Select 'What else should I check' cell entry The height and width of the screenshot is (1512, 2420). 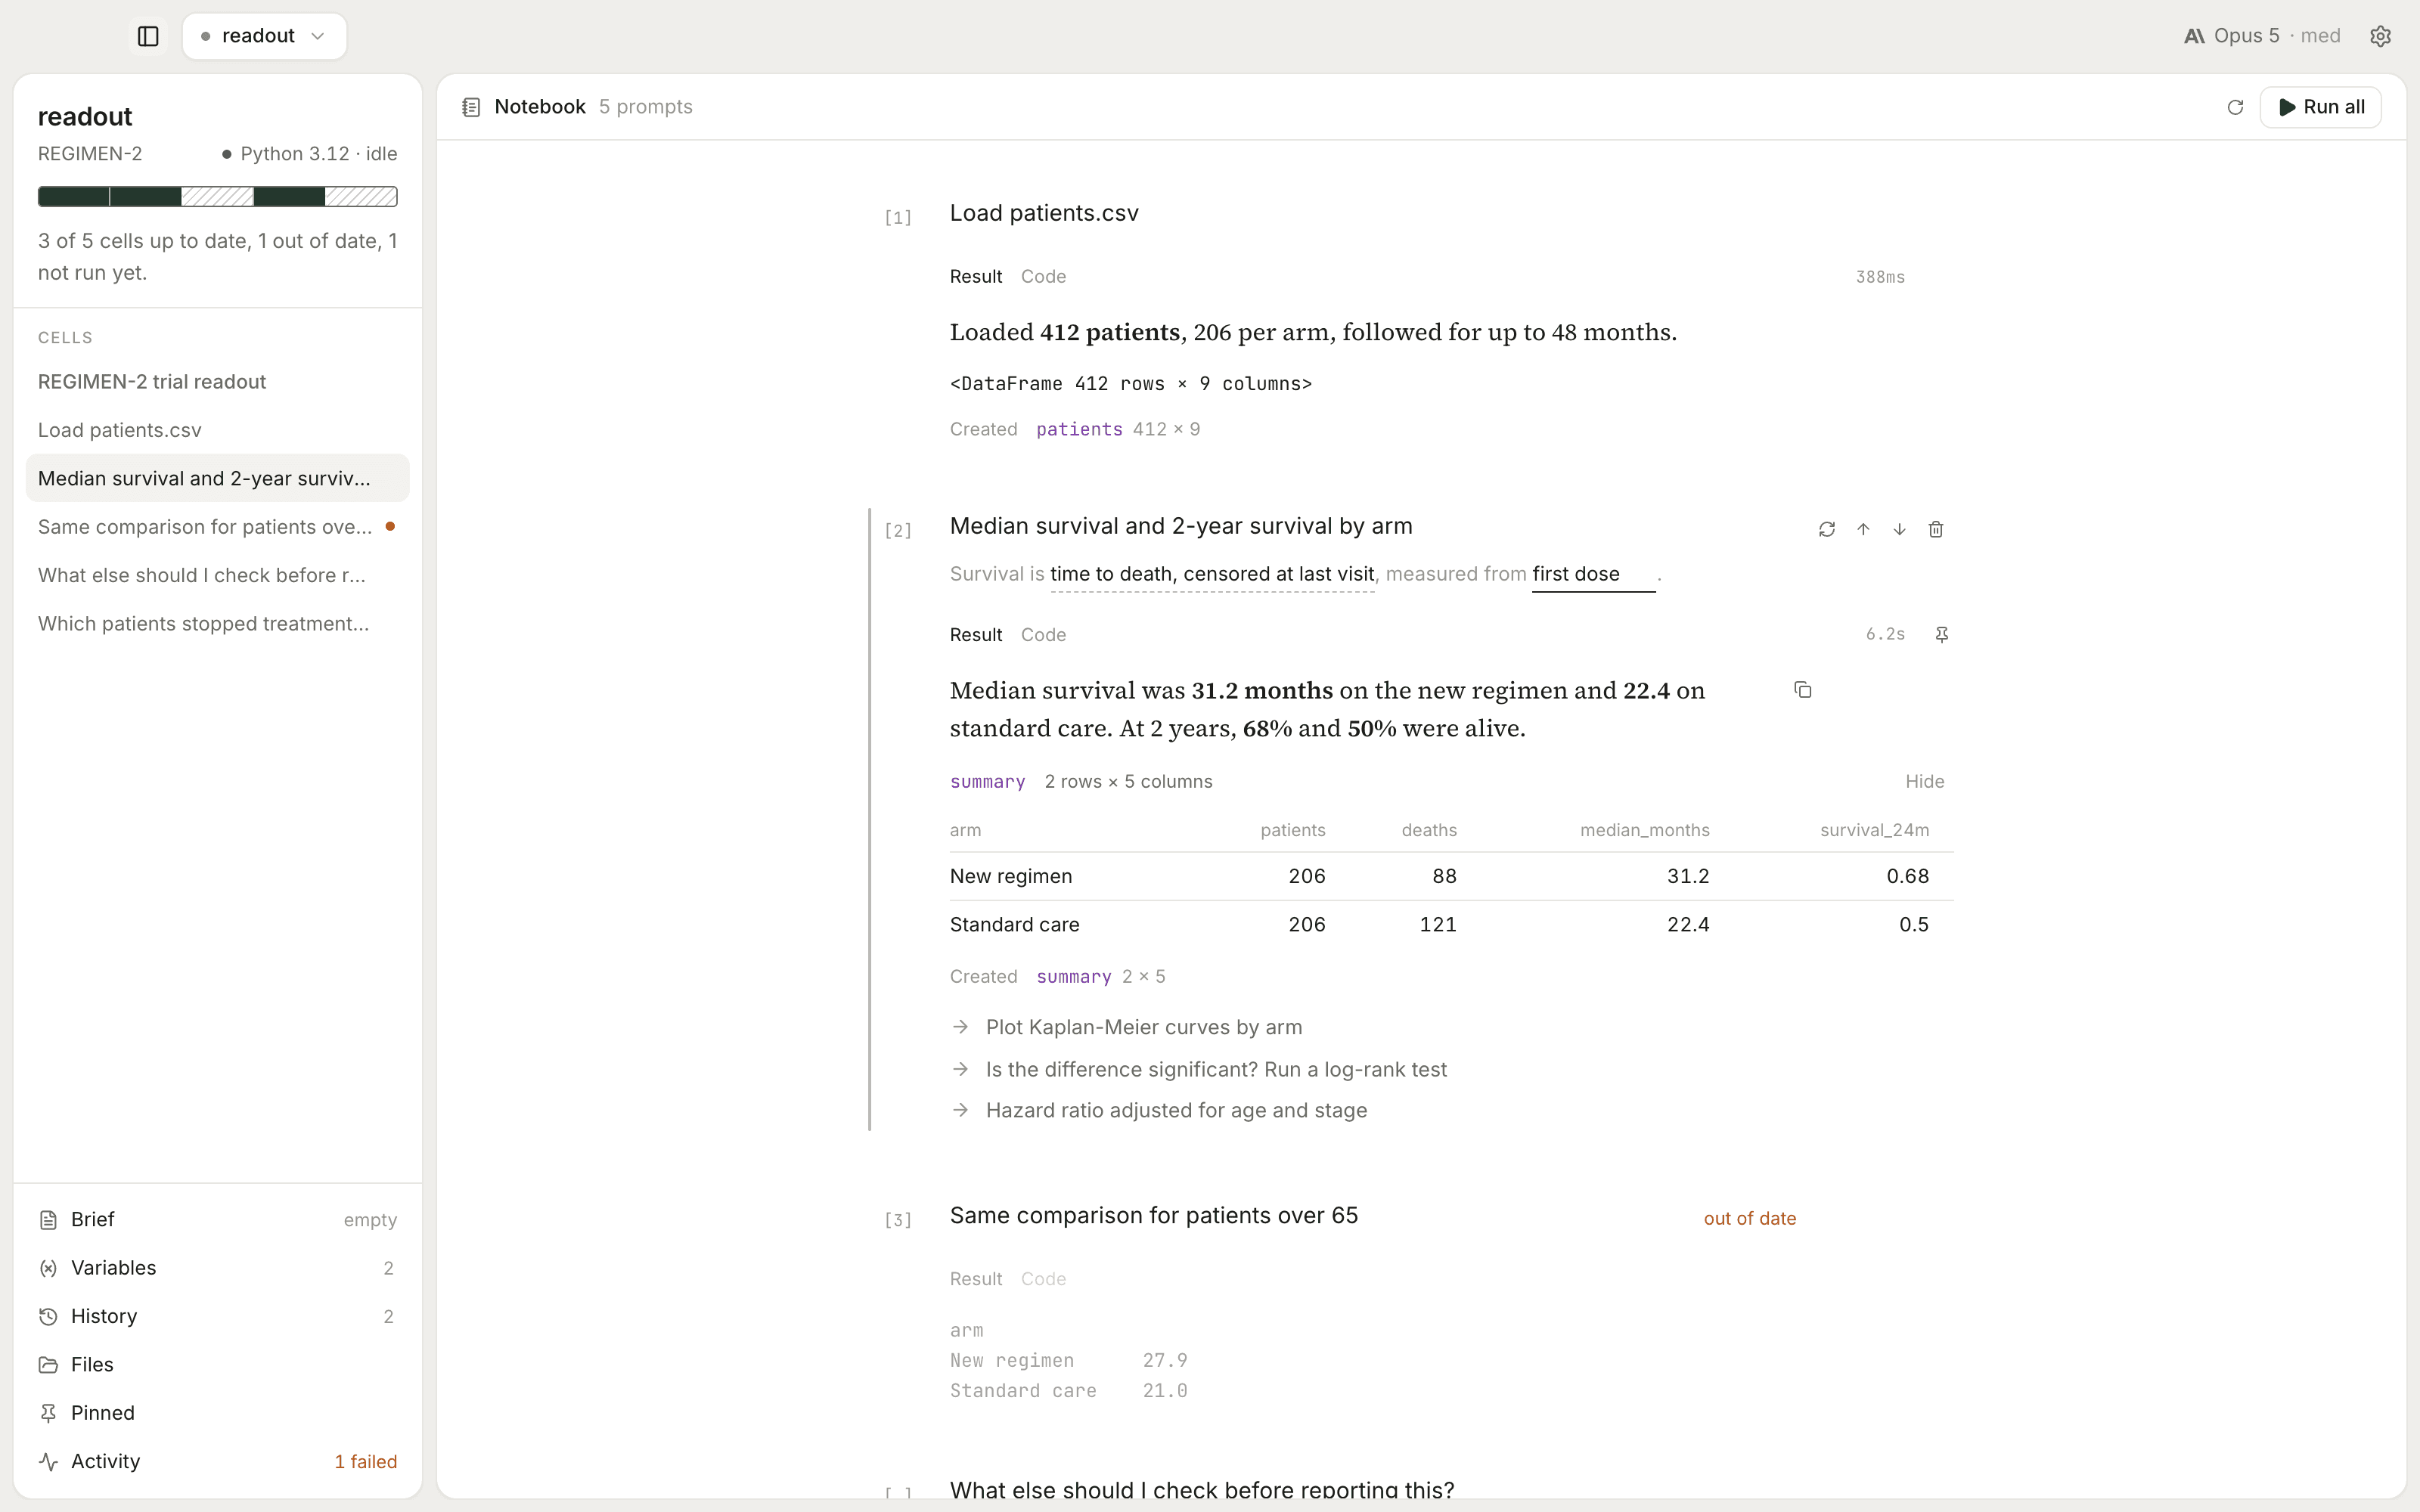tap(217, 575)
